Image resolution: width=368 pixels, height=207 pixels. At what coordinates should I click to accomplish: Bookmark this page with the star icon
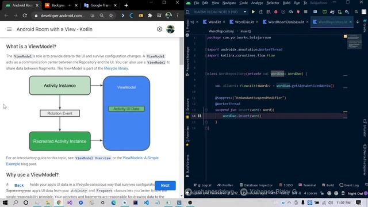click(x=111, y=16)
